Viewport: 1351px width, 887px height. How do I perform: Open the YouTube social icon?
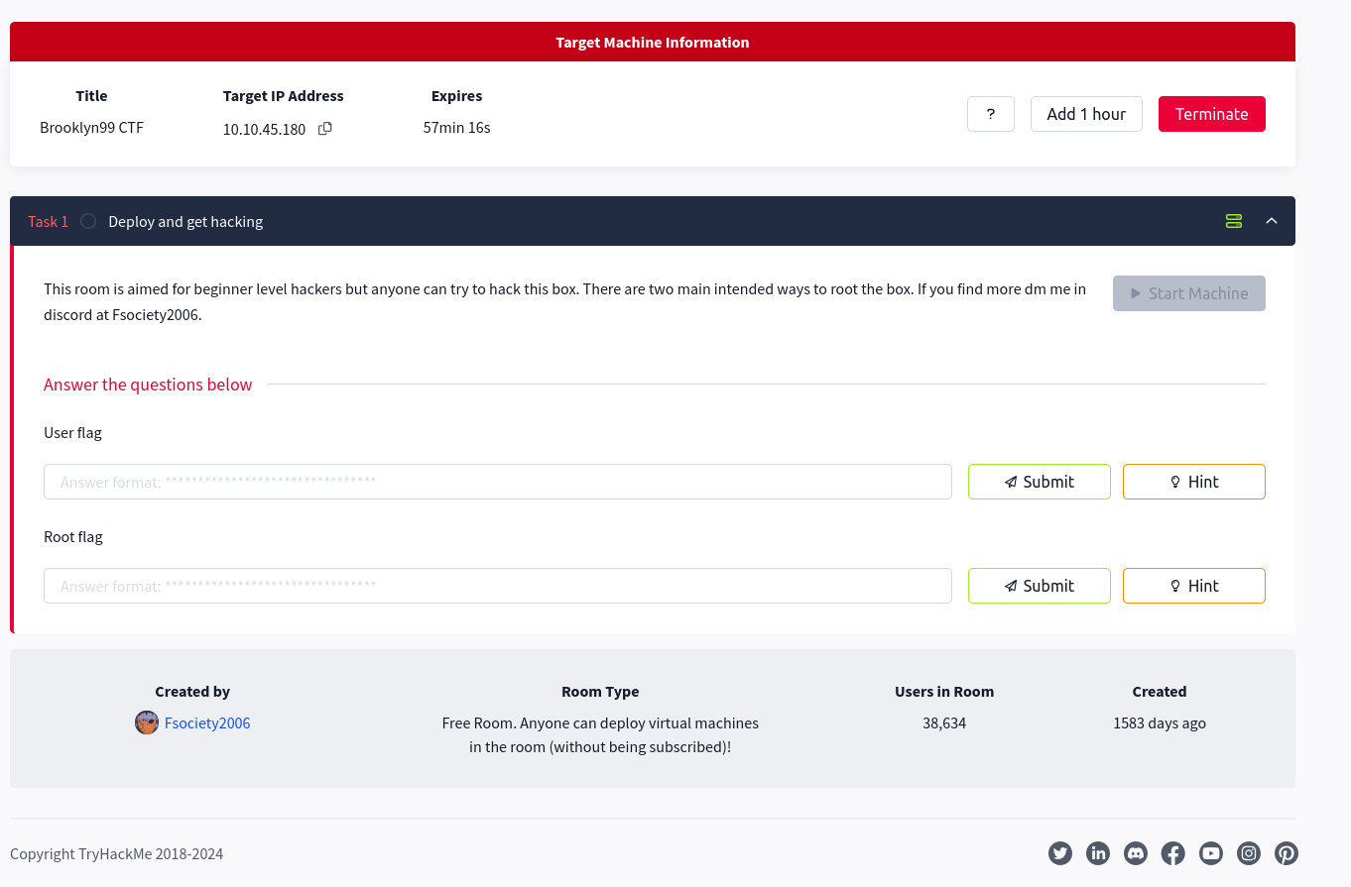[x=1211, y=853]
